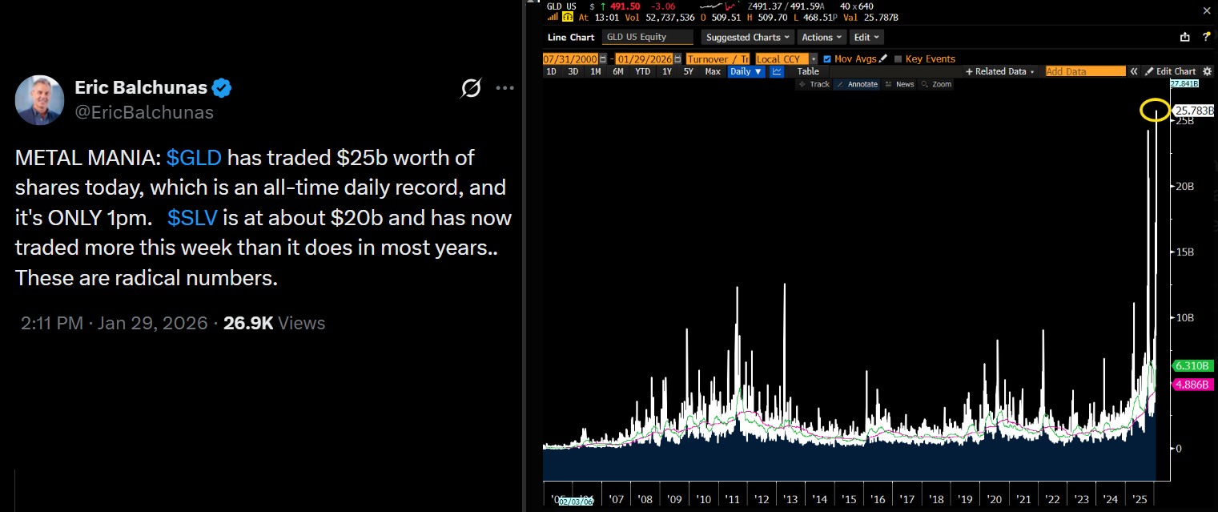The image size is (1218, 512).
Task: Open chart settings gear icon
Action: [1208, 71]
